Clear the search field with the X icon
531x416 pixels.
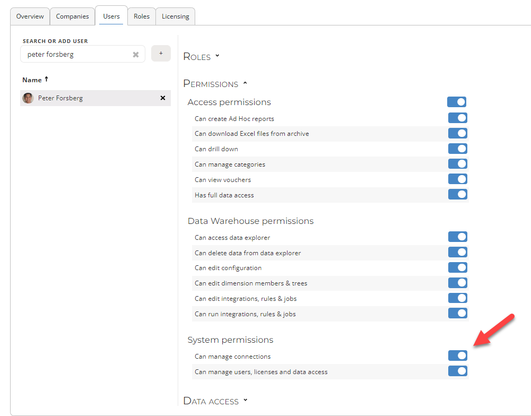tap(136, 55)
